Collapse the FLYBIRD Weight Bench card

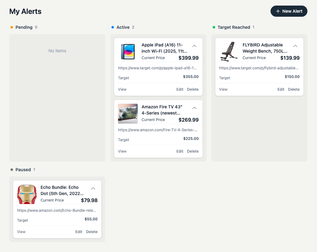click(x=295, y=46)
